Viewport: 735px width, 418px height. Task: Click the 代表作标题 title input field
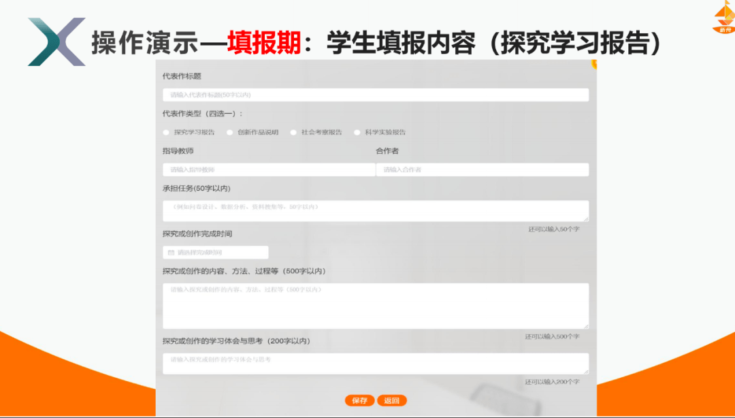[374, 94]
